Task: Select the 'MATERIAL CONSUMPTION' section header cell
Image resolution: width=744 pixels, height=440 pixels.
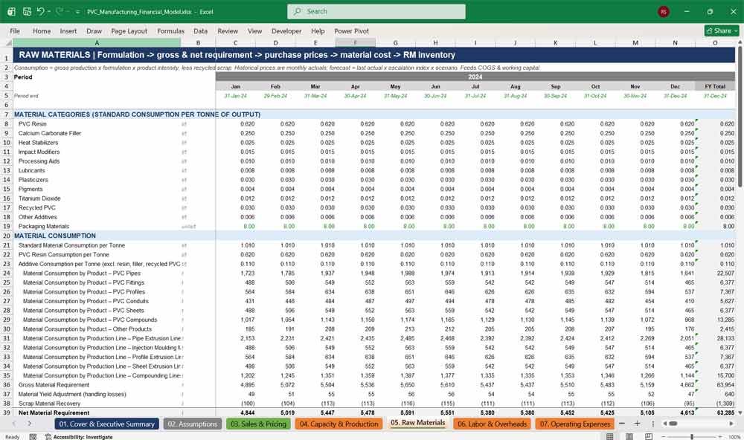Action: coord(54,236)
